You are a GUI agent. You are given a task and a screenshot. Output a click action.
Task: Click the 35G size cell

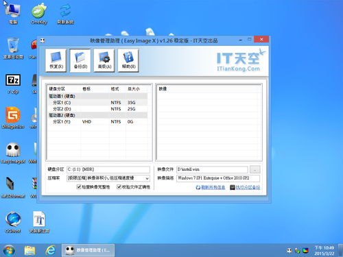click(132, 103)
